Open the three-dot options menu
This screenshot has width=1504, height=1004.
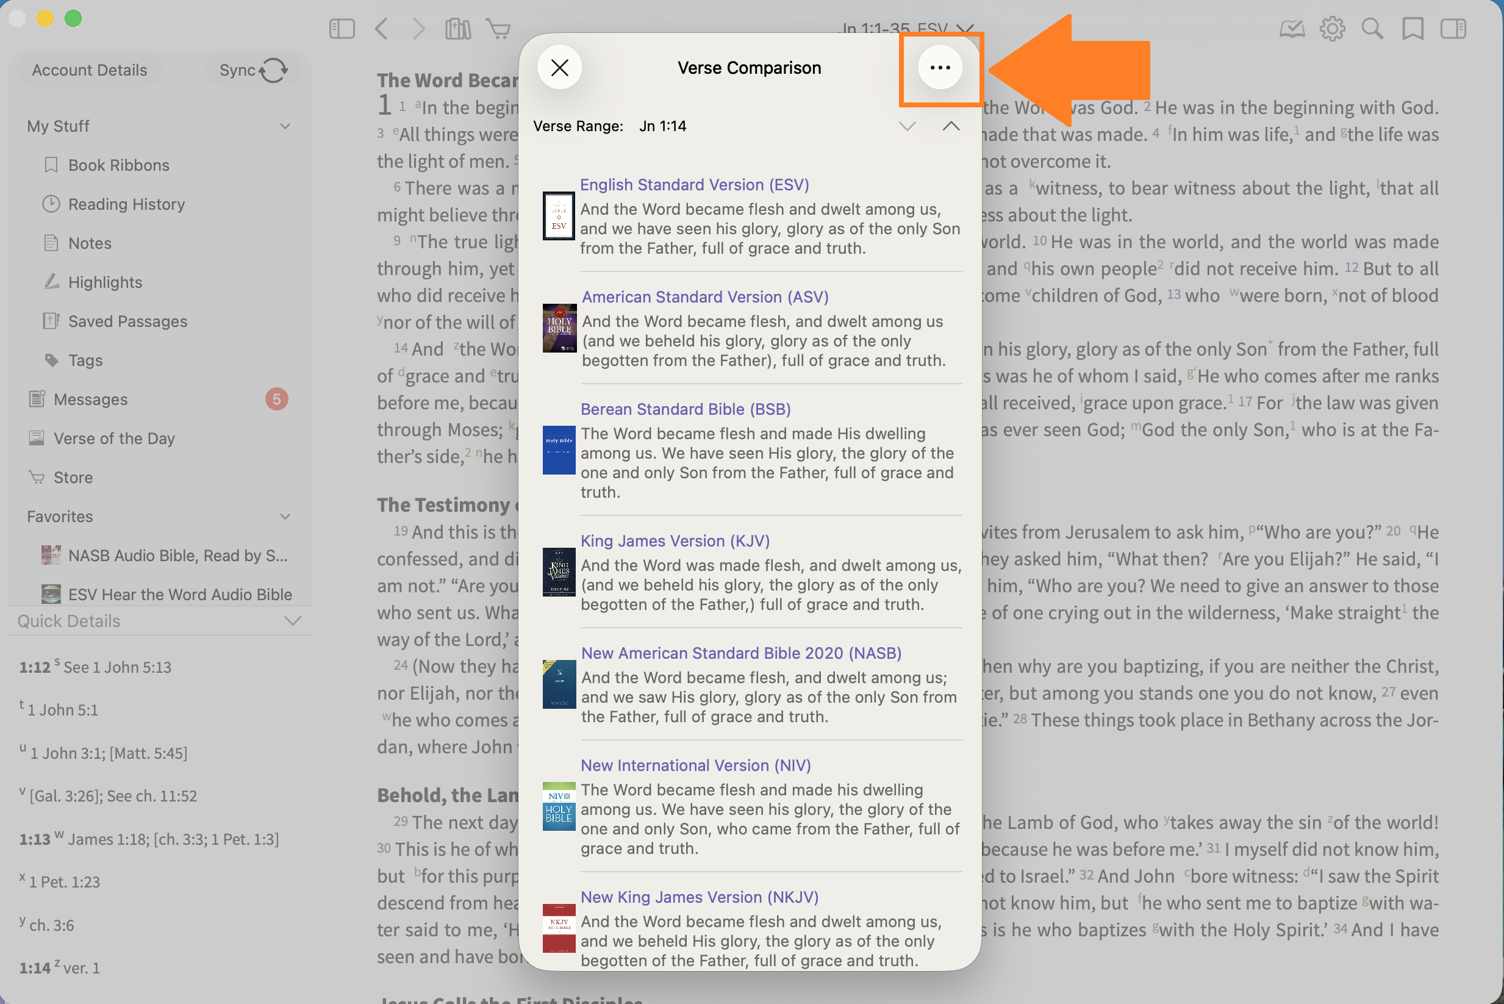coord(939,68)
